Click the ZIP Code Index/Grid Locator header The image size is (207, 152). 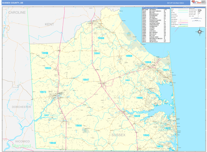[155, 7]
